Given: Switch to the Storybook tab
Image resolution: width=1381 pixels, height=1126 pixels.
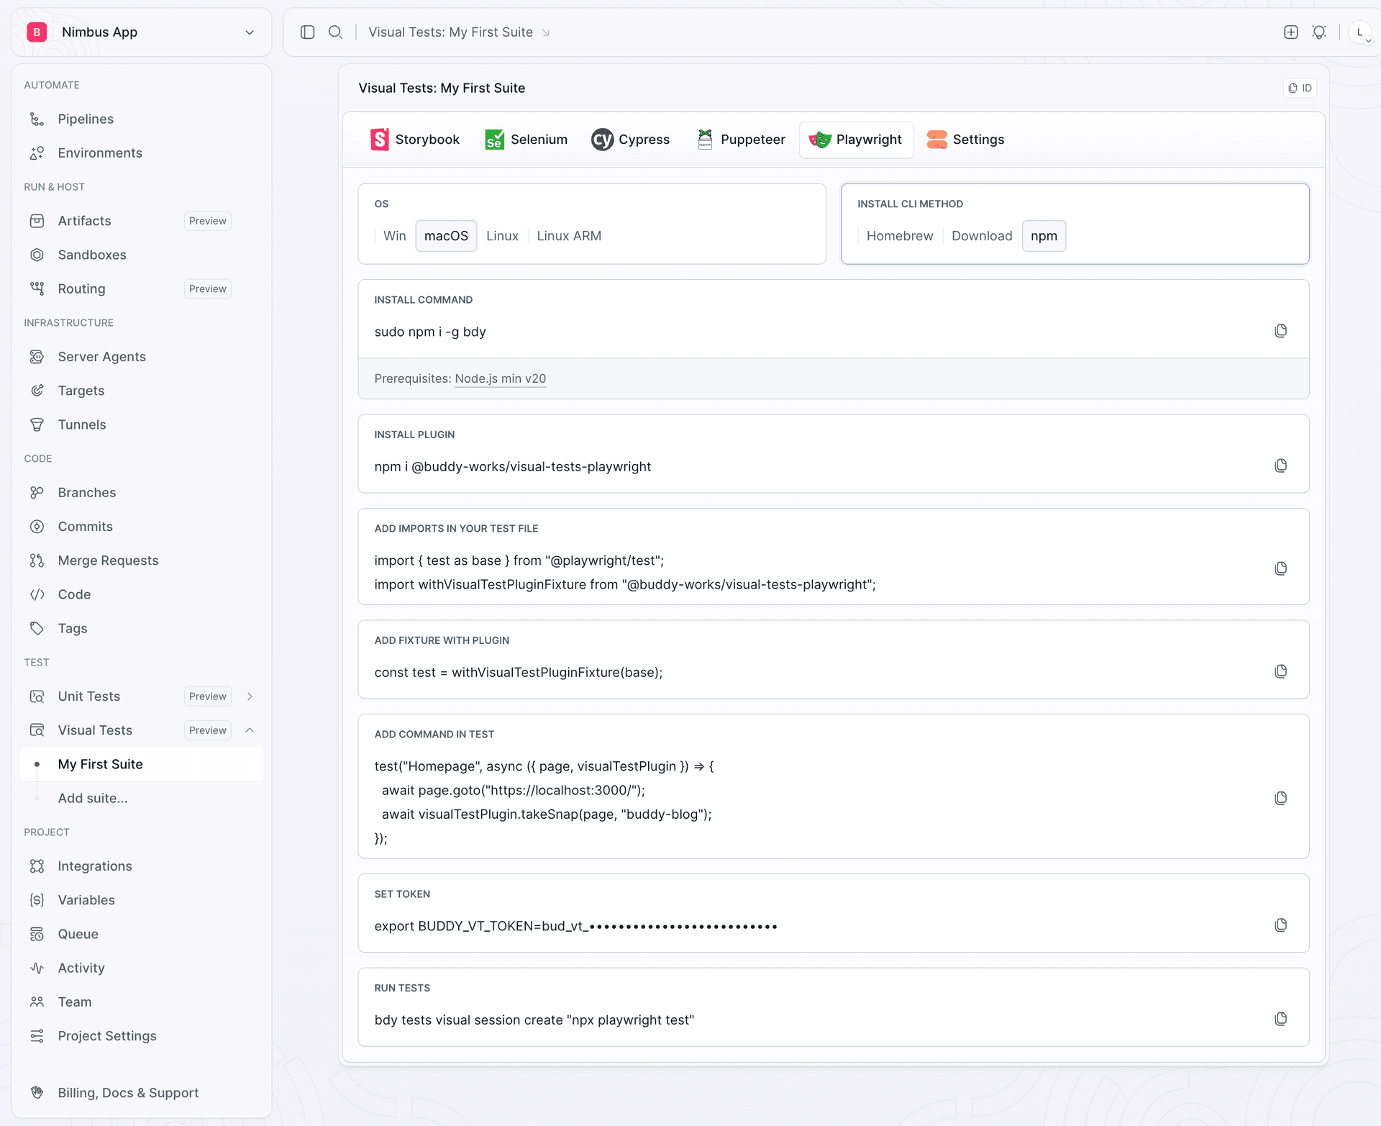Looking at the screenshot, I should pyautogui.click(x=415, y=140).
